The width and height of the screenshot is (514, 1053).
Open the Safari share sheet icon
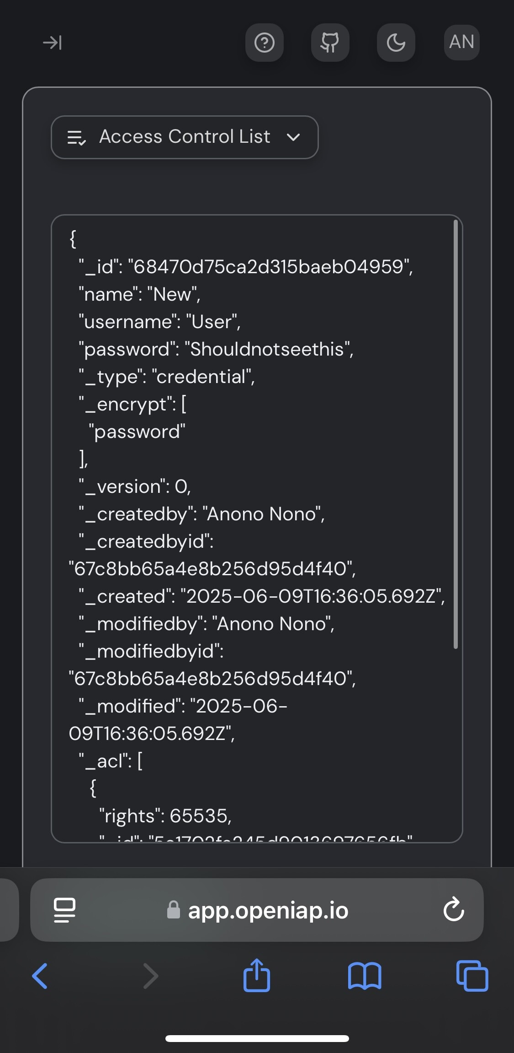(257, 975)
